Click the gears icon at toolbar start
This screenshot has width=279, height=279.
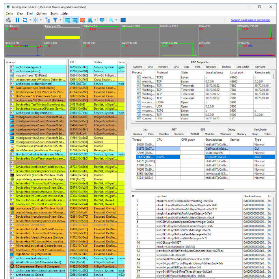pos(8,20)
